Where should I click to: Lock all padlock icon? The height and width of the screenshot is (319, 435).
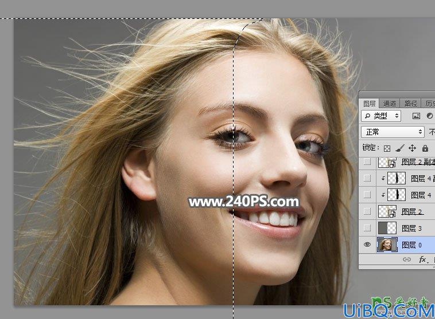425,148
